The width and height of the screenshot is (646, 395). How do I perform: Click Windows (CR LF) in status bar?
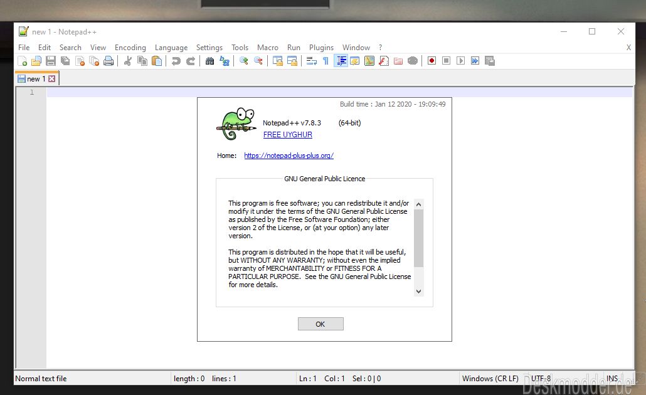pos(490,378)
